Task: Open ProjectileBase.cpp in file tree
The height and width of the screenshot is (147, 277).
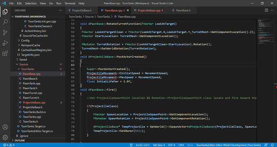Action: coord(34,102)
